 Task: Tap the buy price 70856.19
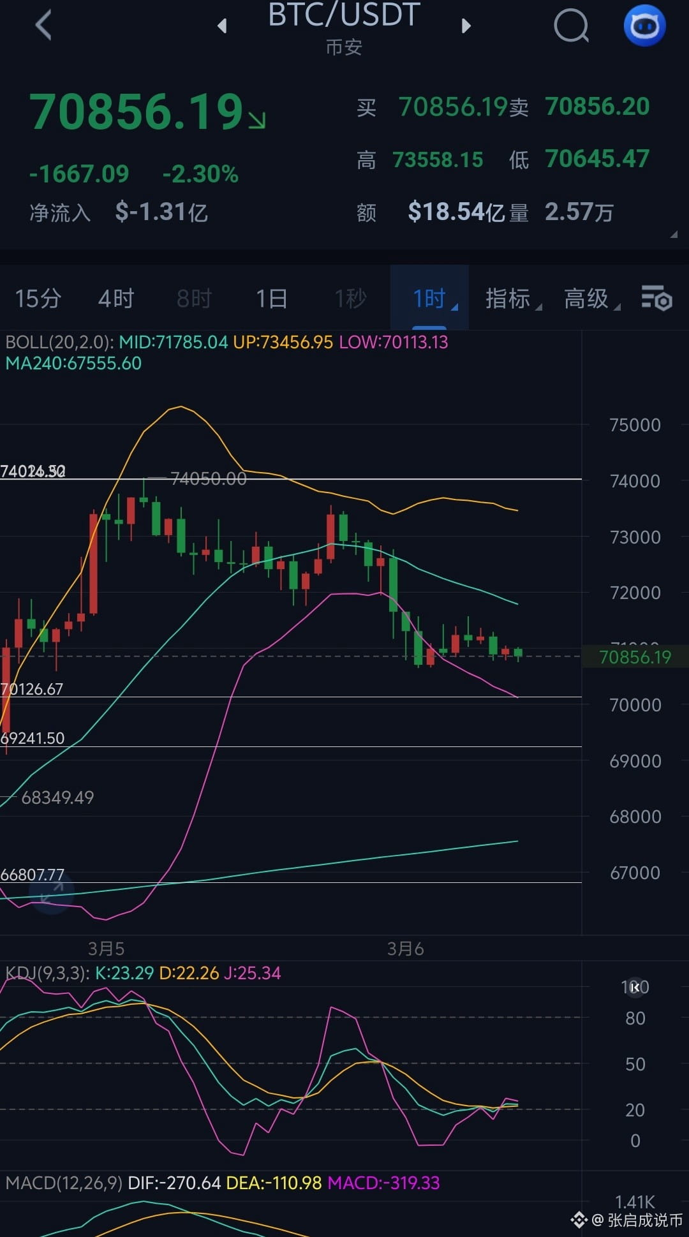453,107
